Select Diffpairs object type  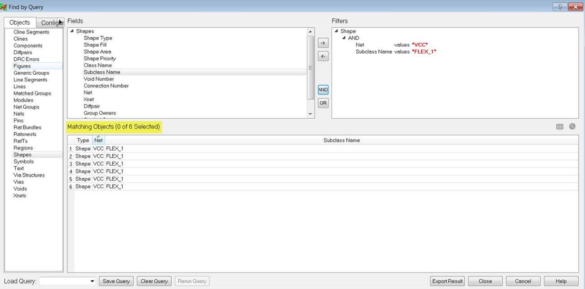click(23, 52)
